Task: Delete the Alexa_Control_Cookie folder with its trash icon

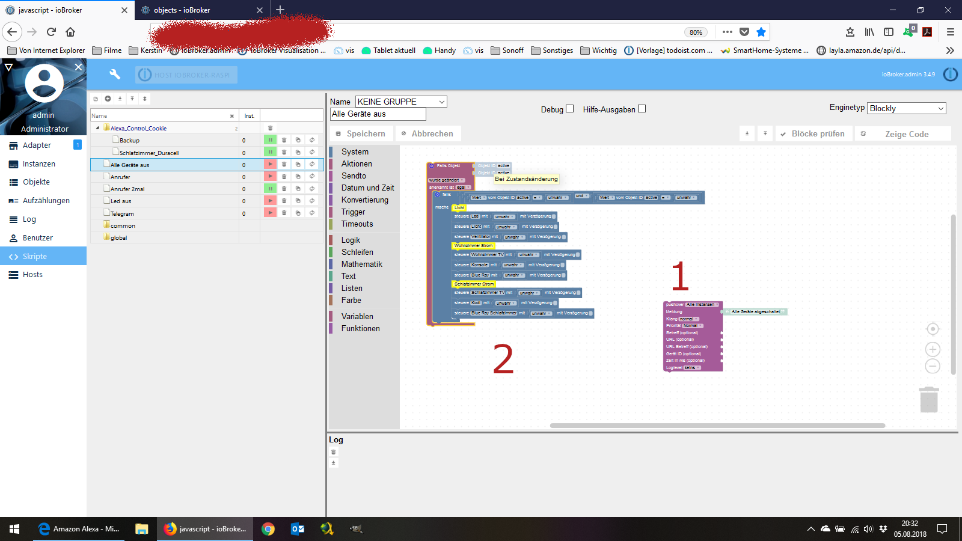Action: click(270, 128)
